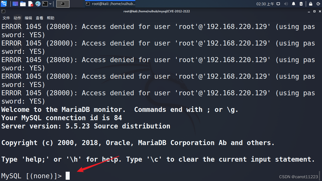Viewport: 322px width, 181px height.
Task: Open the 动作 menu in the terminal
Action: coord(17,18)
